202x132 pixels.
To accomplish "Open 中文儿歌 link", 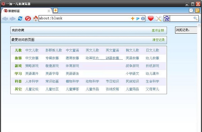I will [x=32, y=50].
